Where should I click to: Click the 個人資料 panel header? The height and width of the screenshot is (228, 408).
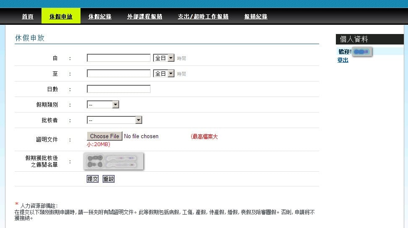(370, 39)
